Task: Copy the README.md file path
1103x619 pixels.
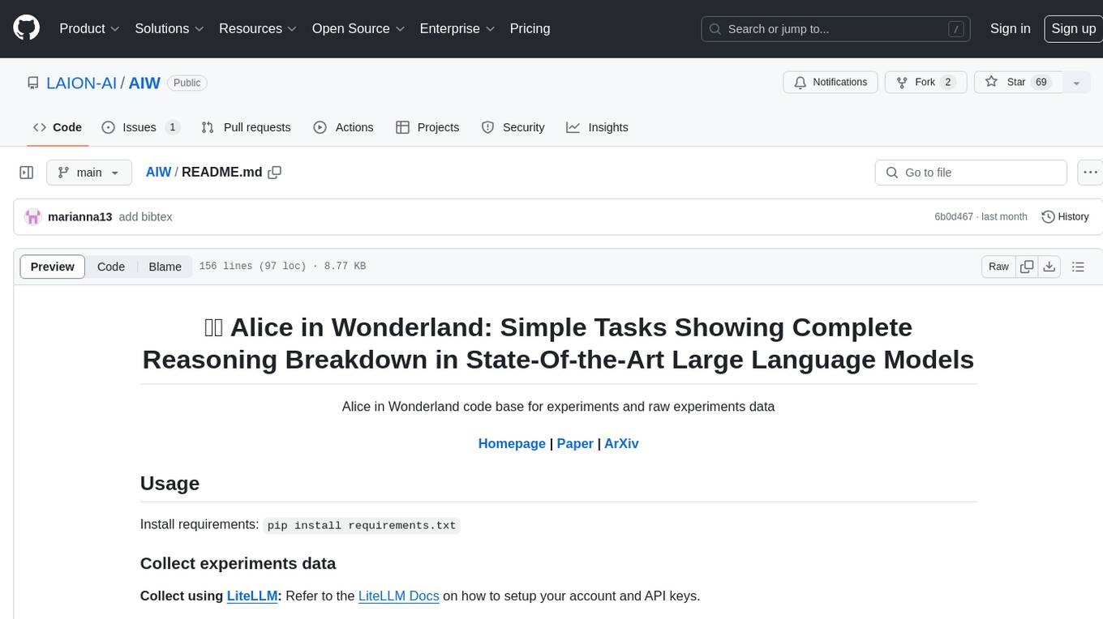Action: coord(275,173)
